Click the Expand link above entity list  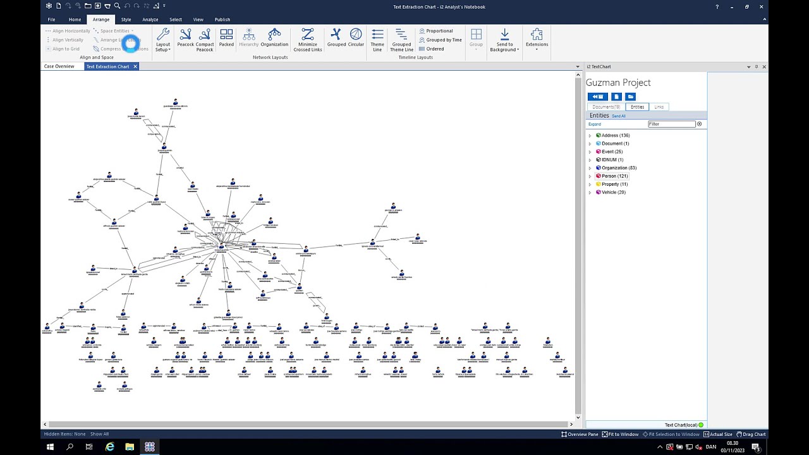pyautogui.click(x=594, y=124)
